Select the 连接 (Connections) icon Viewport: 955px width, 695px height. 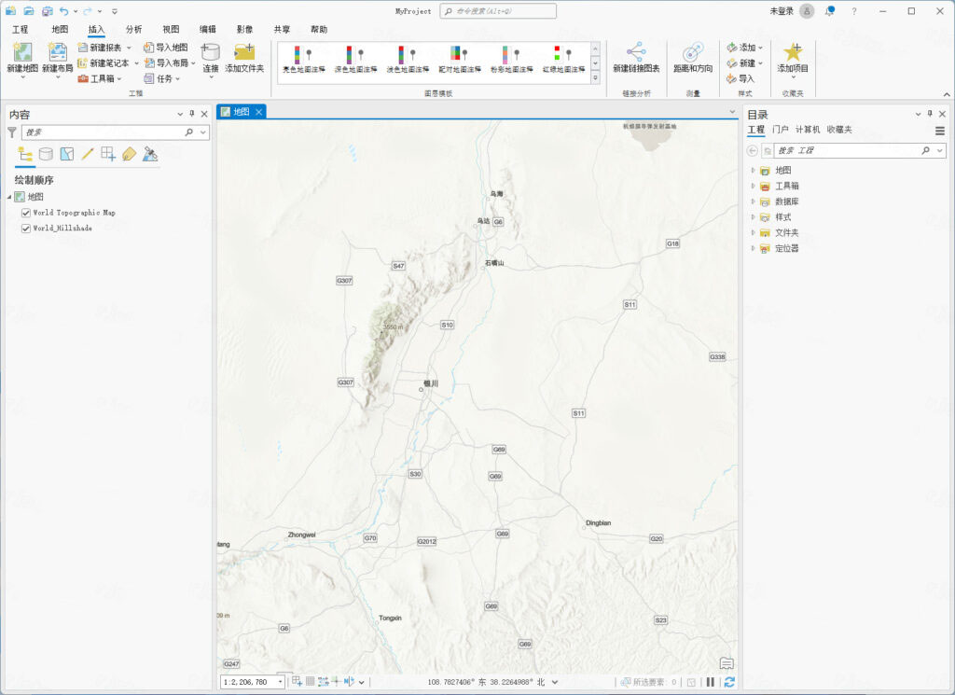click(x=210, y=56)
